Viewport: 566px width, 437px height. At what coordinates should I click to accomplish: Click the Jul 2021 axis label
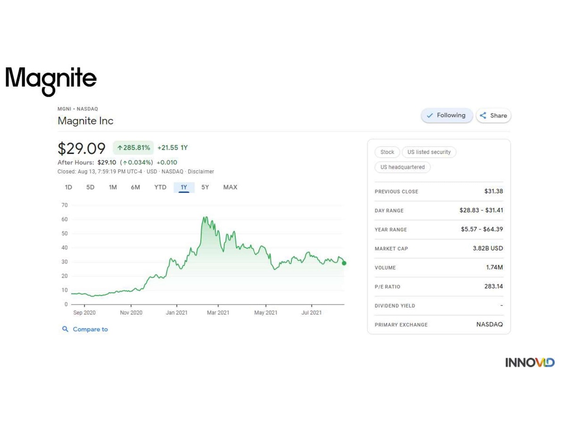[311, 313]
